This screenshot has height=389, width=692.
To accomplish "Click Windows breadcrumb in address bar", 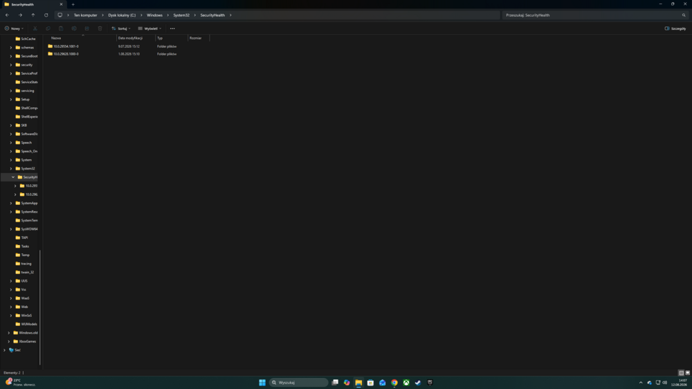I will [154, 15].
